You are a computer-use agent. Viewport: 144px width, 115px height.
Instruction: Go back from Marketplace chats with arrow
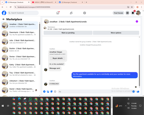point(3,19)
